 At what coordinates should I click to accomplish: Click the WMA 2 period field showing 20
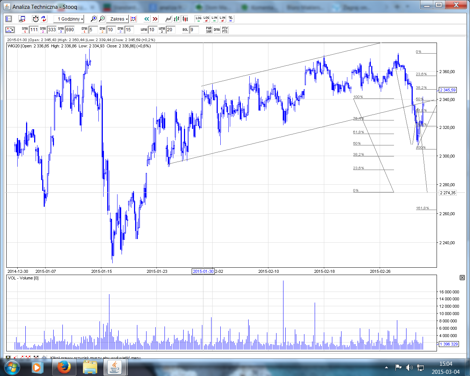click(x=171, y=30)
